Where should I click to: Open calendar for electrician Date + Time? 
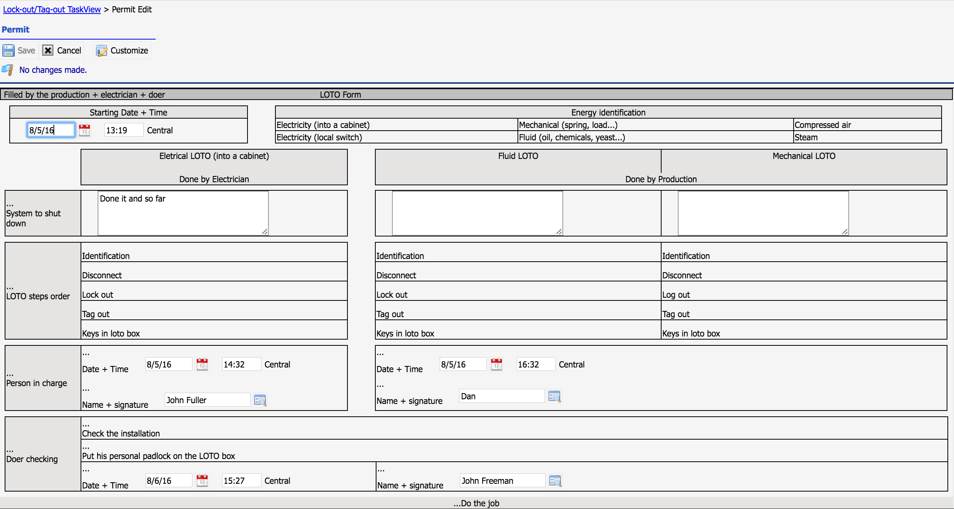202,364
